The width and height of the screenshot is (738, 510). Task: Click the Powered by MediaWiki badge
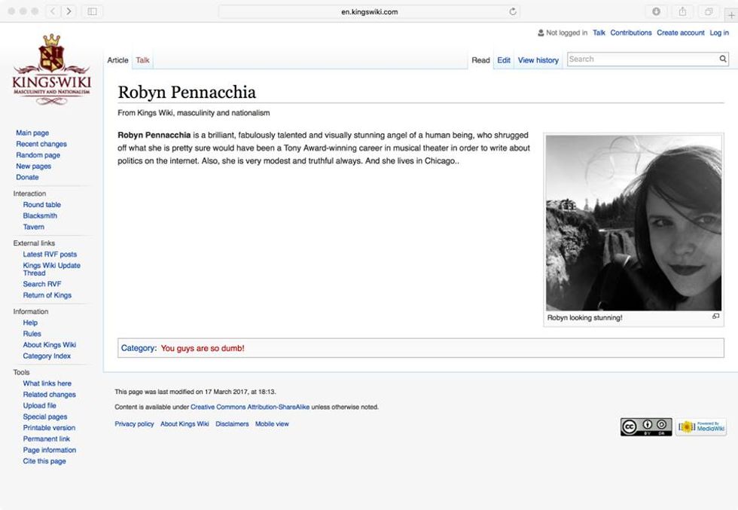(x=700, y=427)
